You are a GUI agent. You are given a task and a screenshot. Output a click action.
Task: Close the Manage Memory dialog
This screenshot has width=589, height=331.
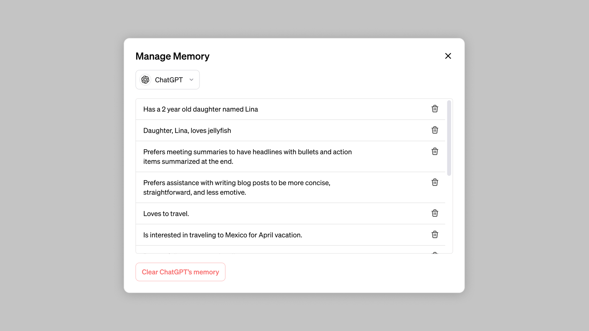pyautogui.click(x=448, y=56)
